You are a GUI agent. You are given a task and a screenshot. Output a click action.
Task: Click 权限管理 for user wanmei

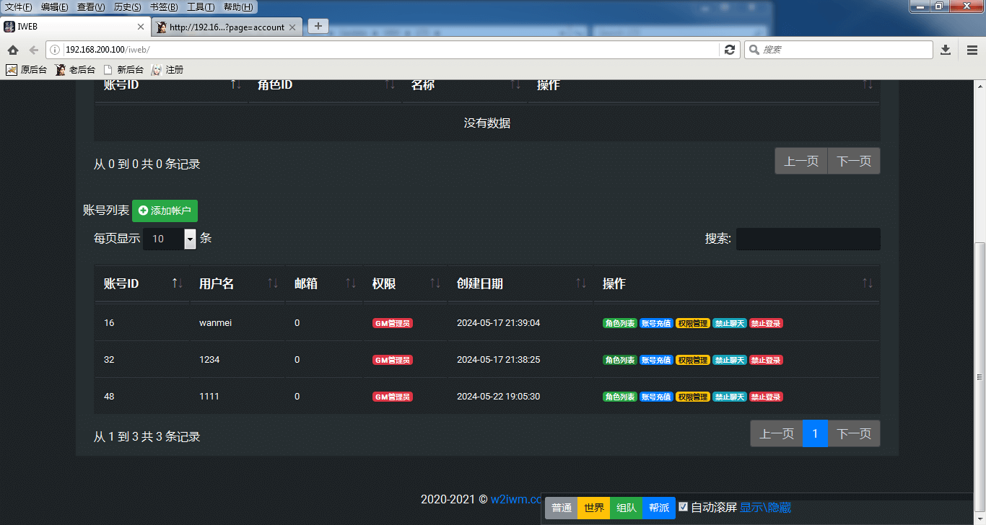coord(692,323)
